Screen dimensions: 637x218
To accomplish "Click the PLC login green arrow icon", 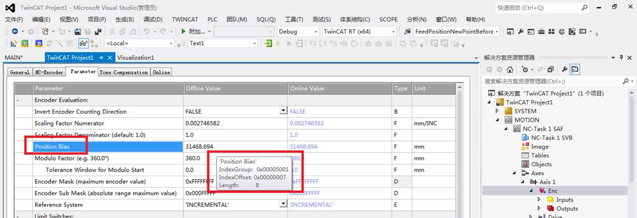I will (x=268, y=43).
